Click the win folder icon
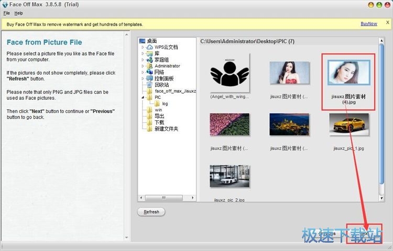The image size is (393, 251). click(x=150, y=110)
